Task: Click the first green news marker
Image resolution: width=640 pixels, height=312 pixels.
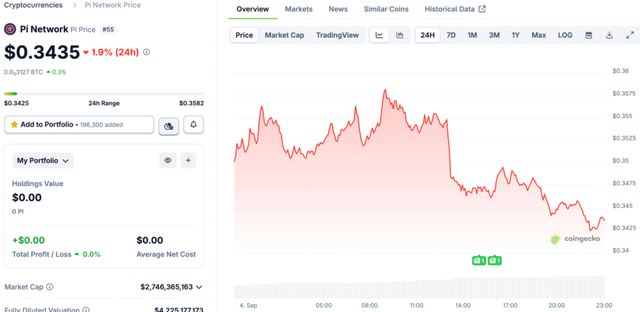Action: point(479,260)
